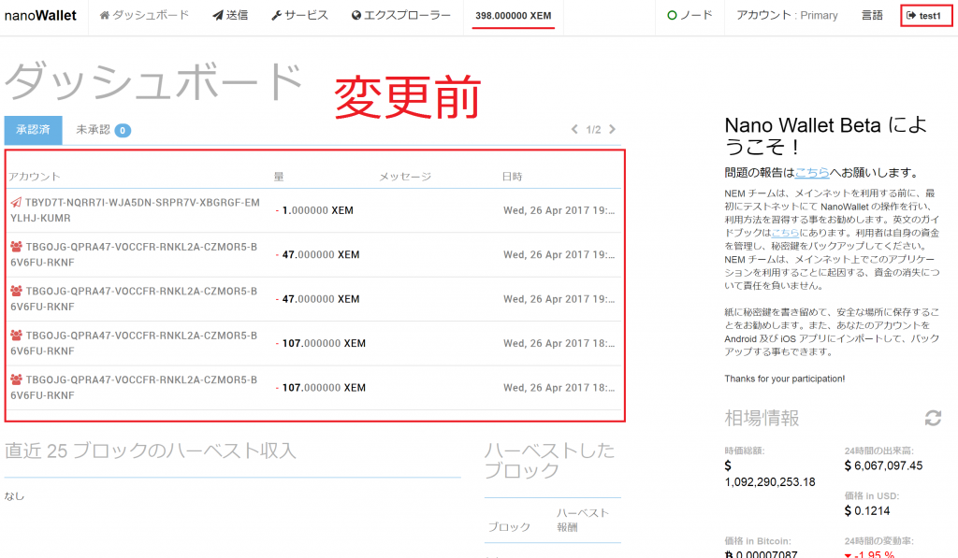958x558 pixels.
Task: Click the 時価総額 label
Action: tap(744, 451)
